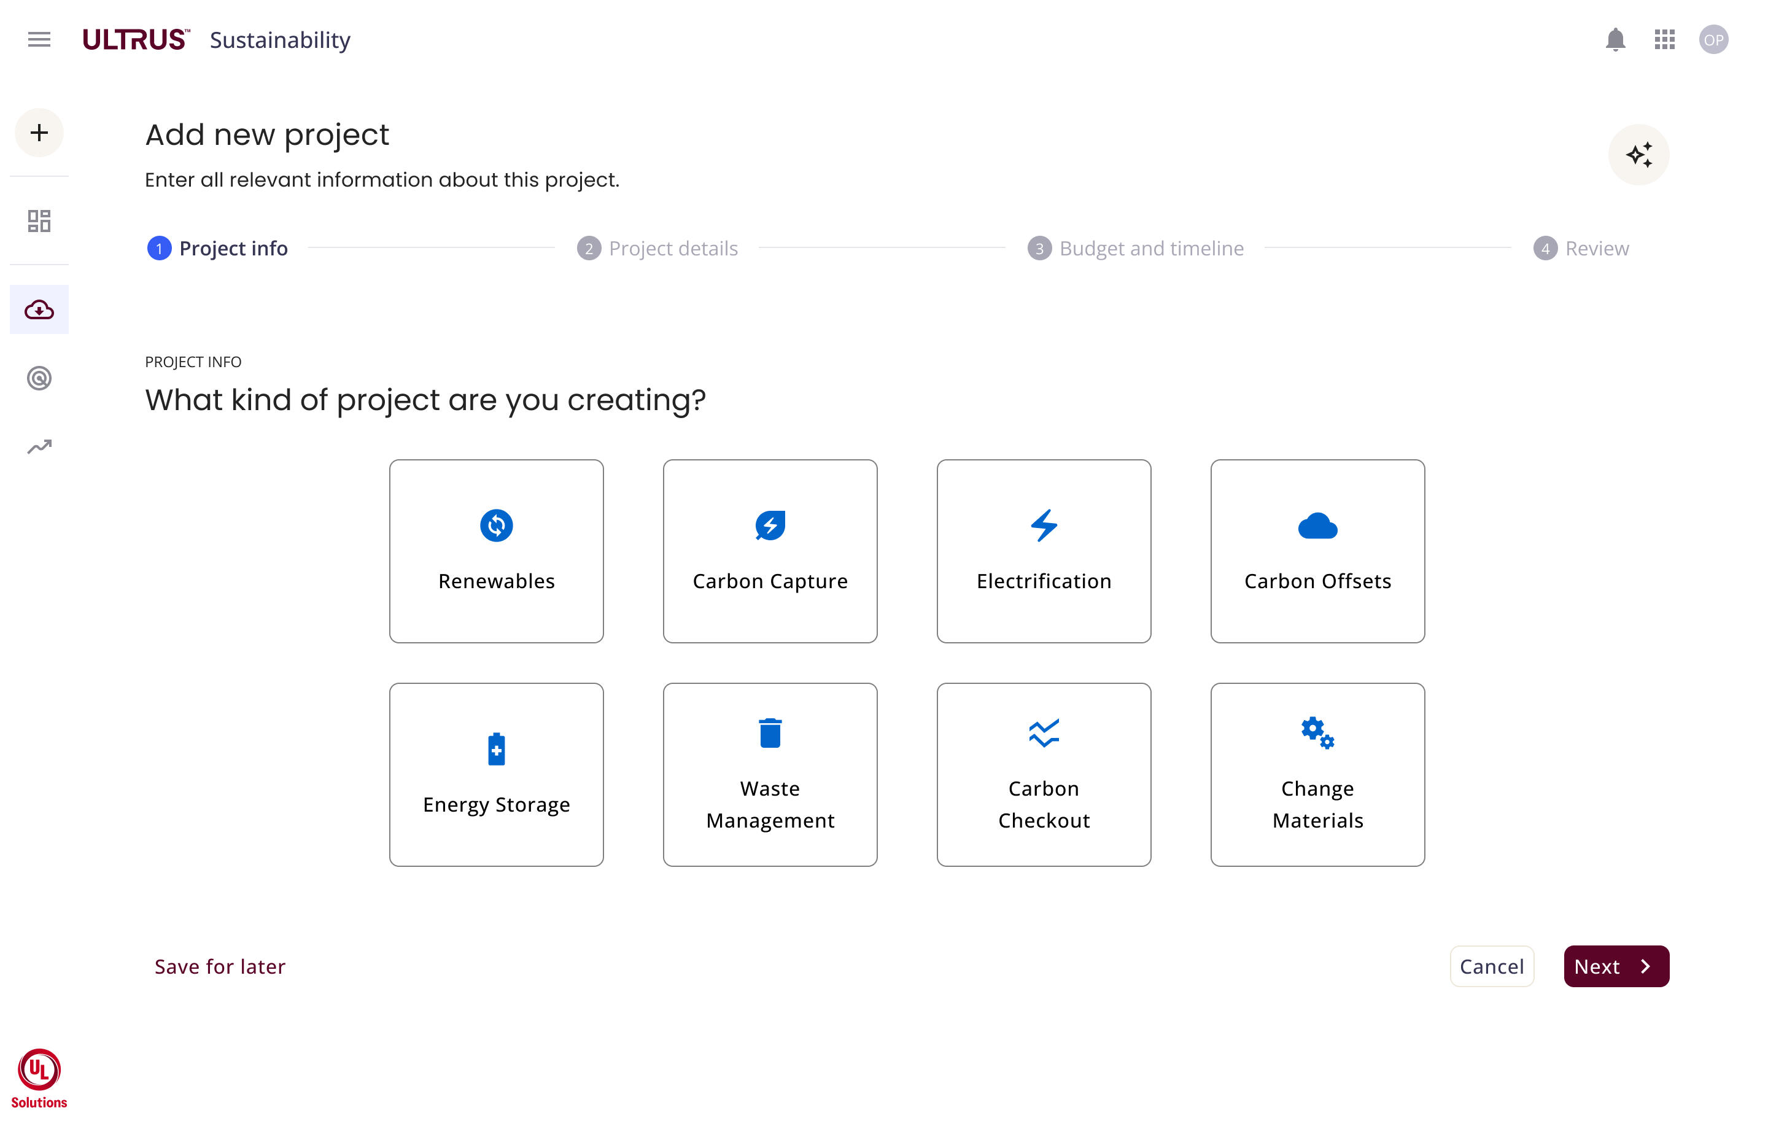
Task: Select the Carbon Capture project card
Action: (770, 551)
